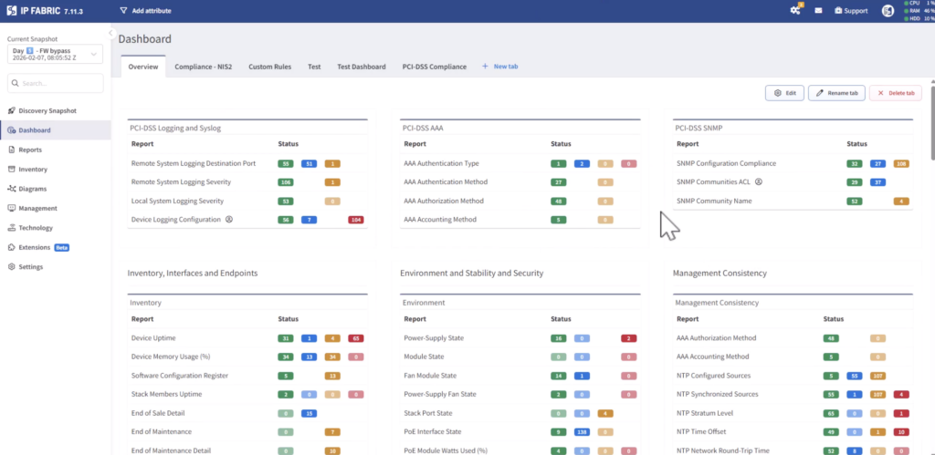Click the AAA Accounting Method report in PCI-DSS AAA
This screenshot has width=935, height=455.
pos(440,219)
